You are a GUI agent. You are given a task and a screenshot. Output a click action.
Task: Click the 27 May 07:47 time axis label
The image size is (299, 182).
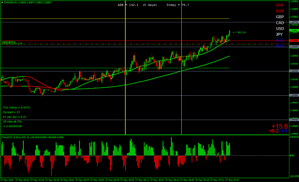click(x=232, y=180)
